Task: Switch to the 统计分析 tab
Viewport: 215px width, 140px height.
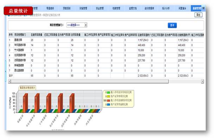Action: [166, 8]
